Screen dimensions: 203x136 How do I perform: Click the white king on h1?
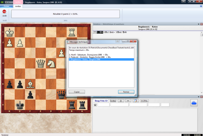[x=9, y=32]
